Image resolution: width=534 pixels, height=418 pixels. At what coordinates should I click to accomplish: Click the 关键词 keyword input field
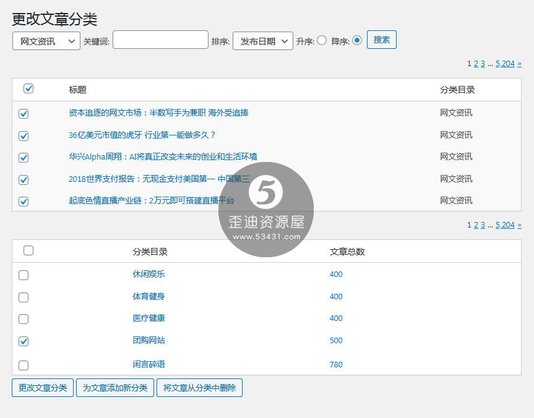160,40
